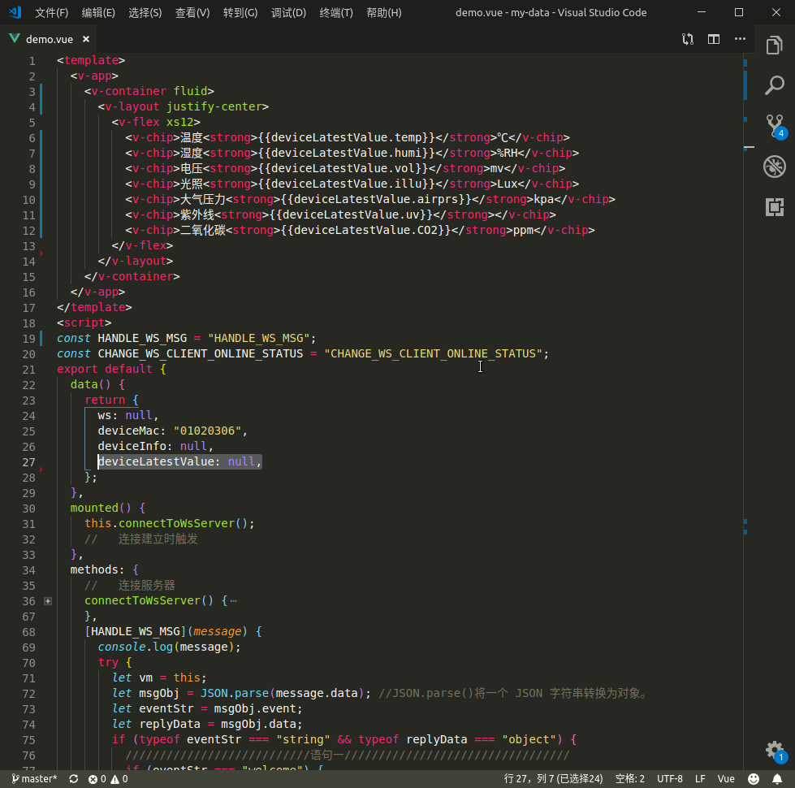Split the editor with split icon
Image resolution: width=795 pixels, height=788 pixels.
714,39
